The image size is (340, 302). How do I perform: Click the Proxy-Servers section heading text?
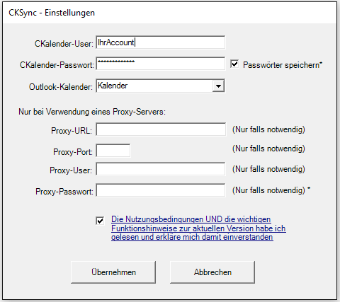click(92, 112)
